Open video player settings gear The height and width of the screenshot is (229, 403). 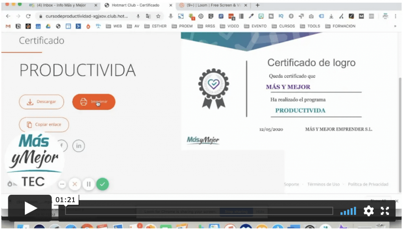coord(368,211)
